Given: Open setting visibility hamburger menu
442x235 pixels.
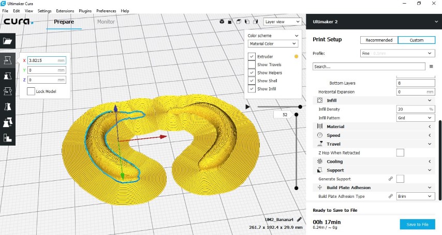Looking at the screenshot, I should (x=431, y=67).
